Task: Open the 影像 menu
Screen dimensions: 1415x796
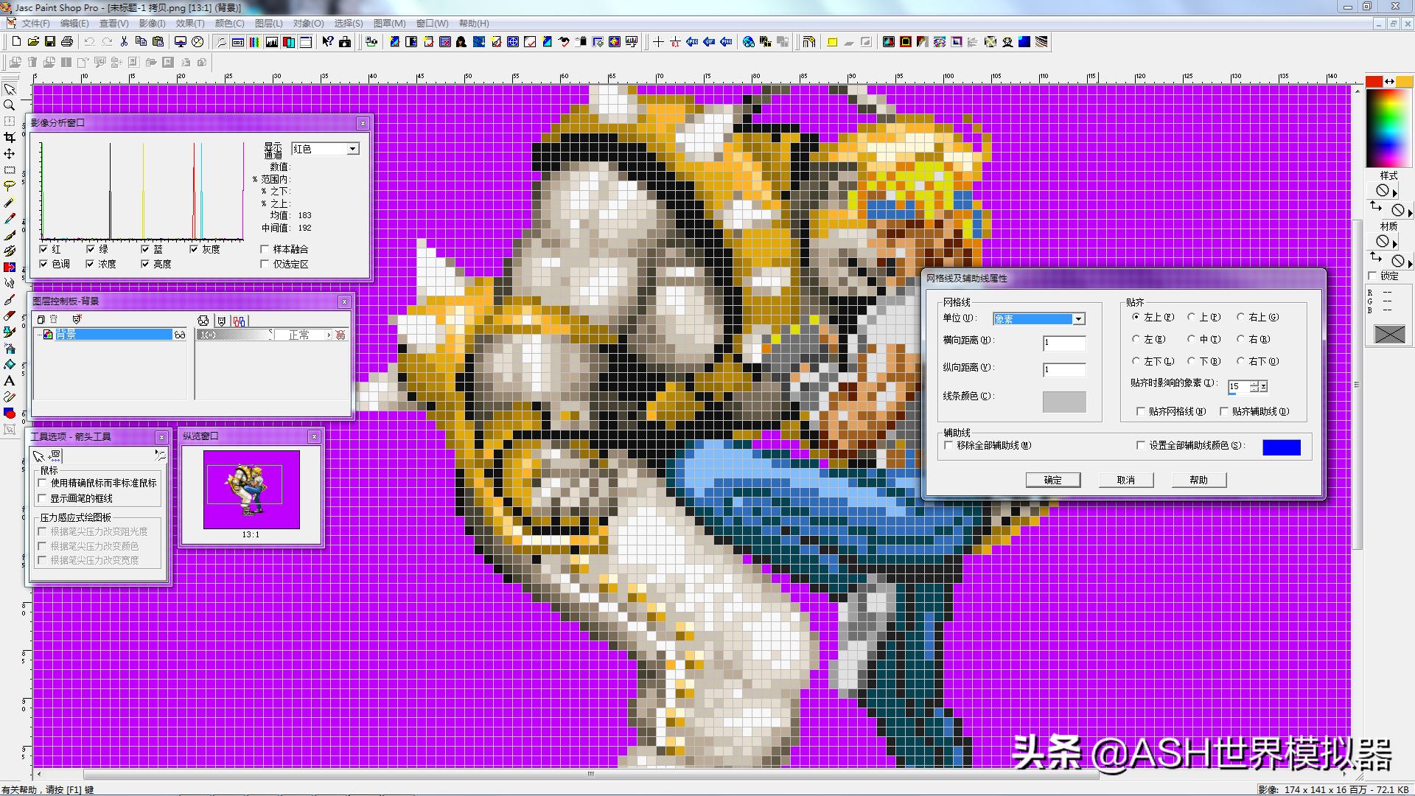Action: pyautogui.click(x=152, y=23)
